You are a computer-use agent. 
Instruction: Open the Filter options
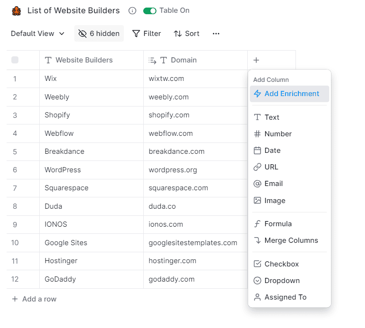(147, 34)
